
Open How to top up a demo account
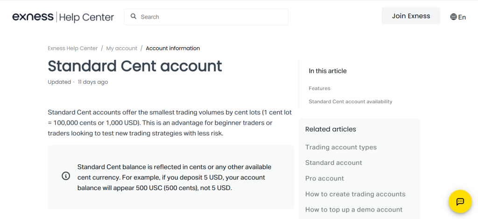click(353, 209)
